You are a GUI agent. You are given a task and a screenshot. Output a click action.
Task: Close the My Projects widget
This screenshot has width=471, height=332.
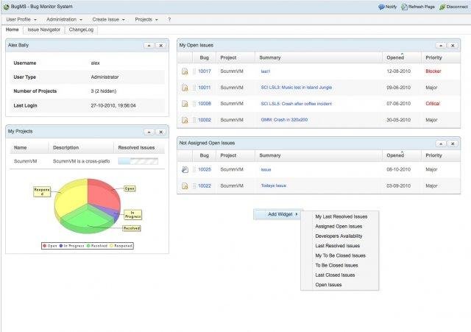[x=160, y=132]
